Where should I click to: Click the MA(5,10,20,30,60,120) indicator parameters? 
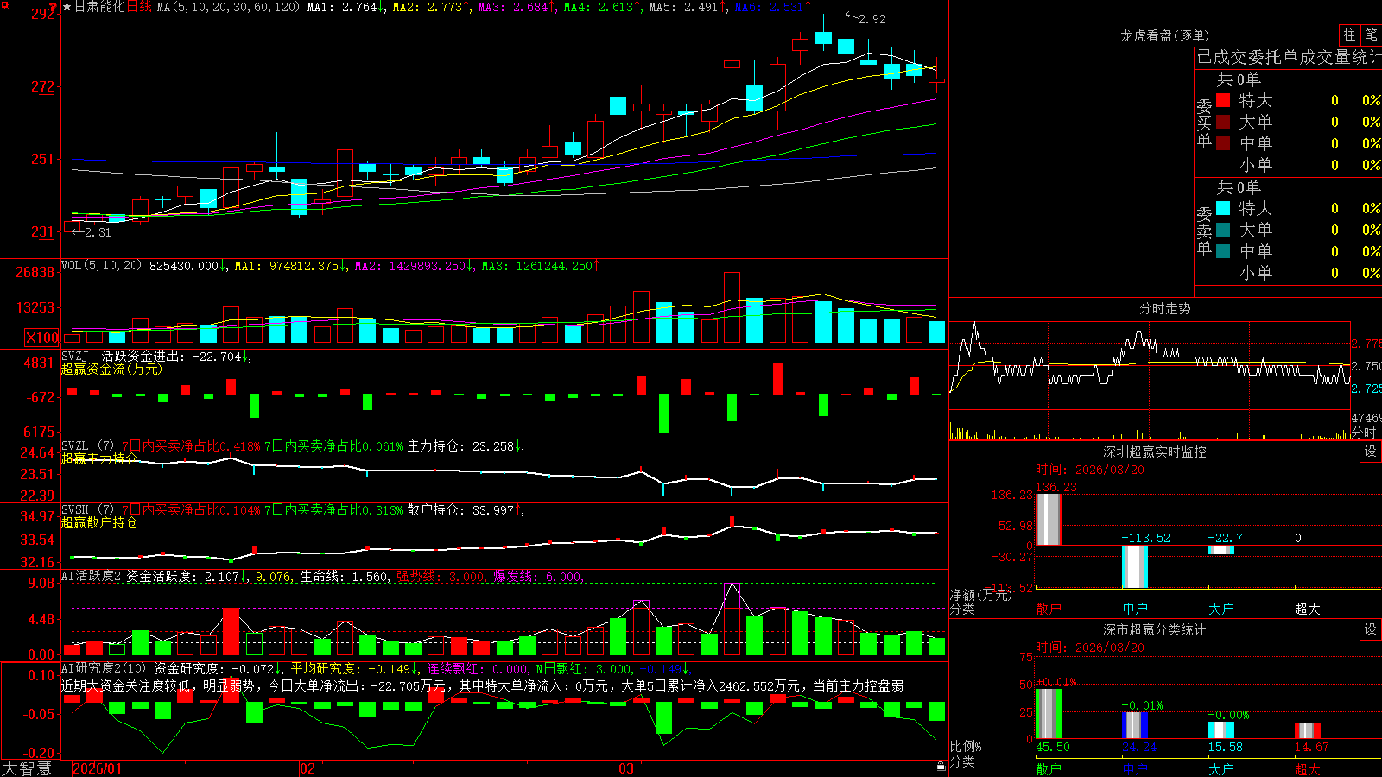click(x=228, y=7)
